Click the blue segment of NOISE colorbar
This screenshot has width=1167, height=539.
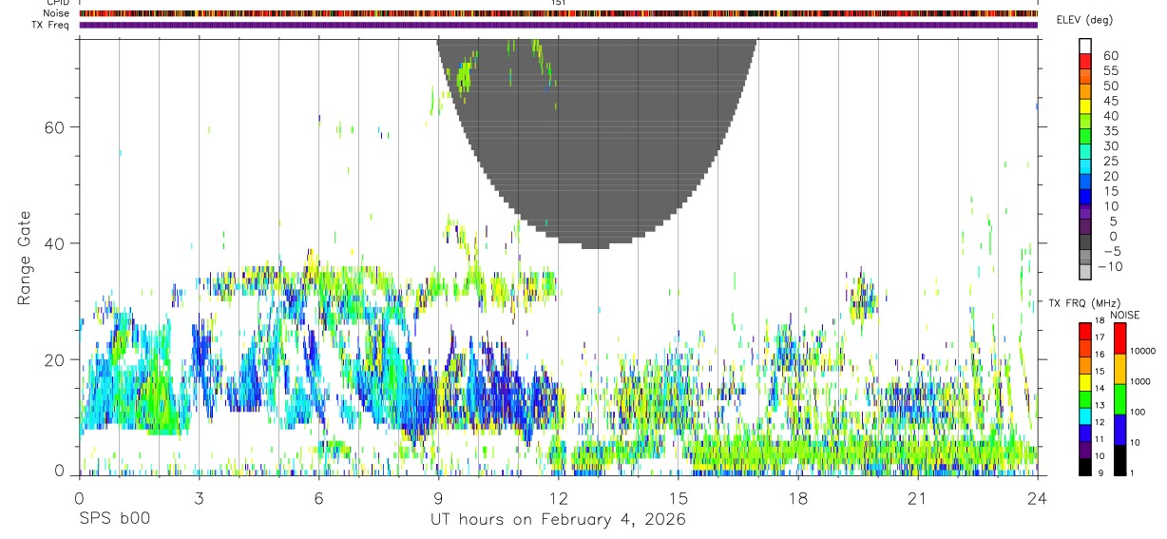tap(1119, 430)
